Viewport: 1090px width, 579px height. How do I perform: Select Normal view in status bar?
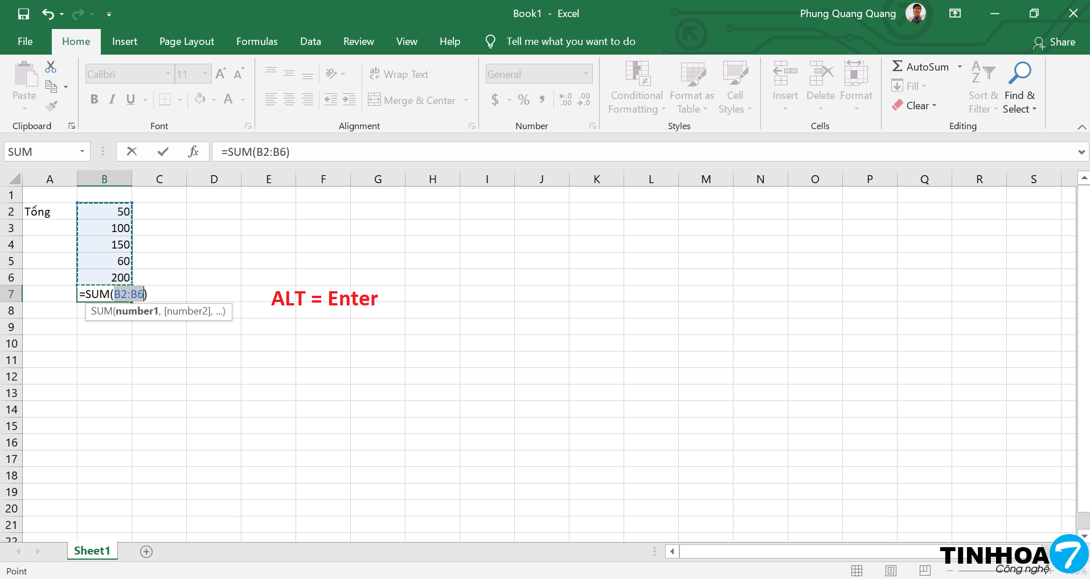click(857, 570)
